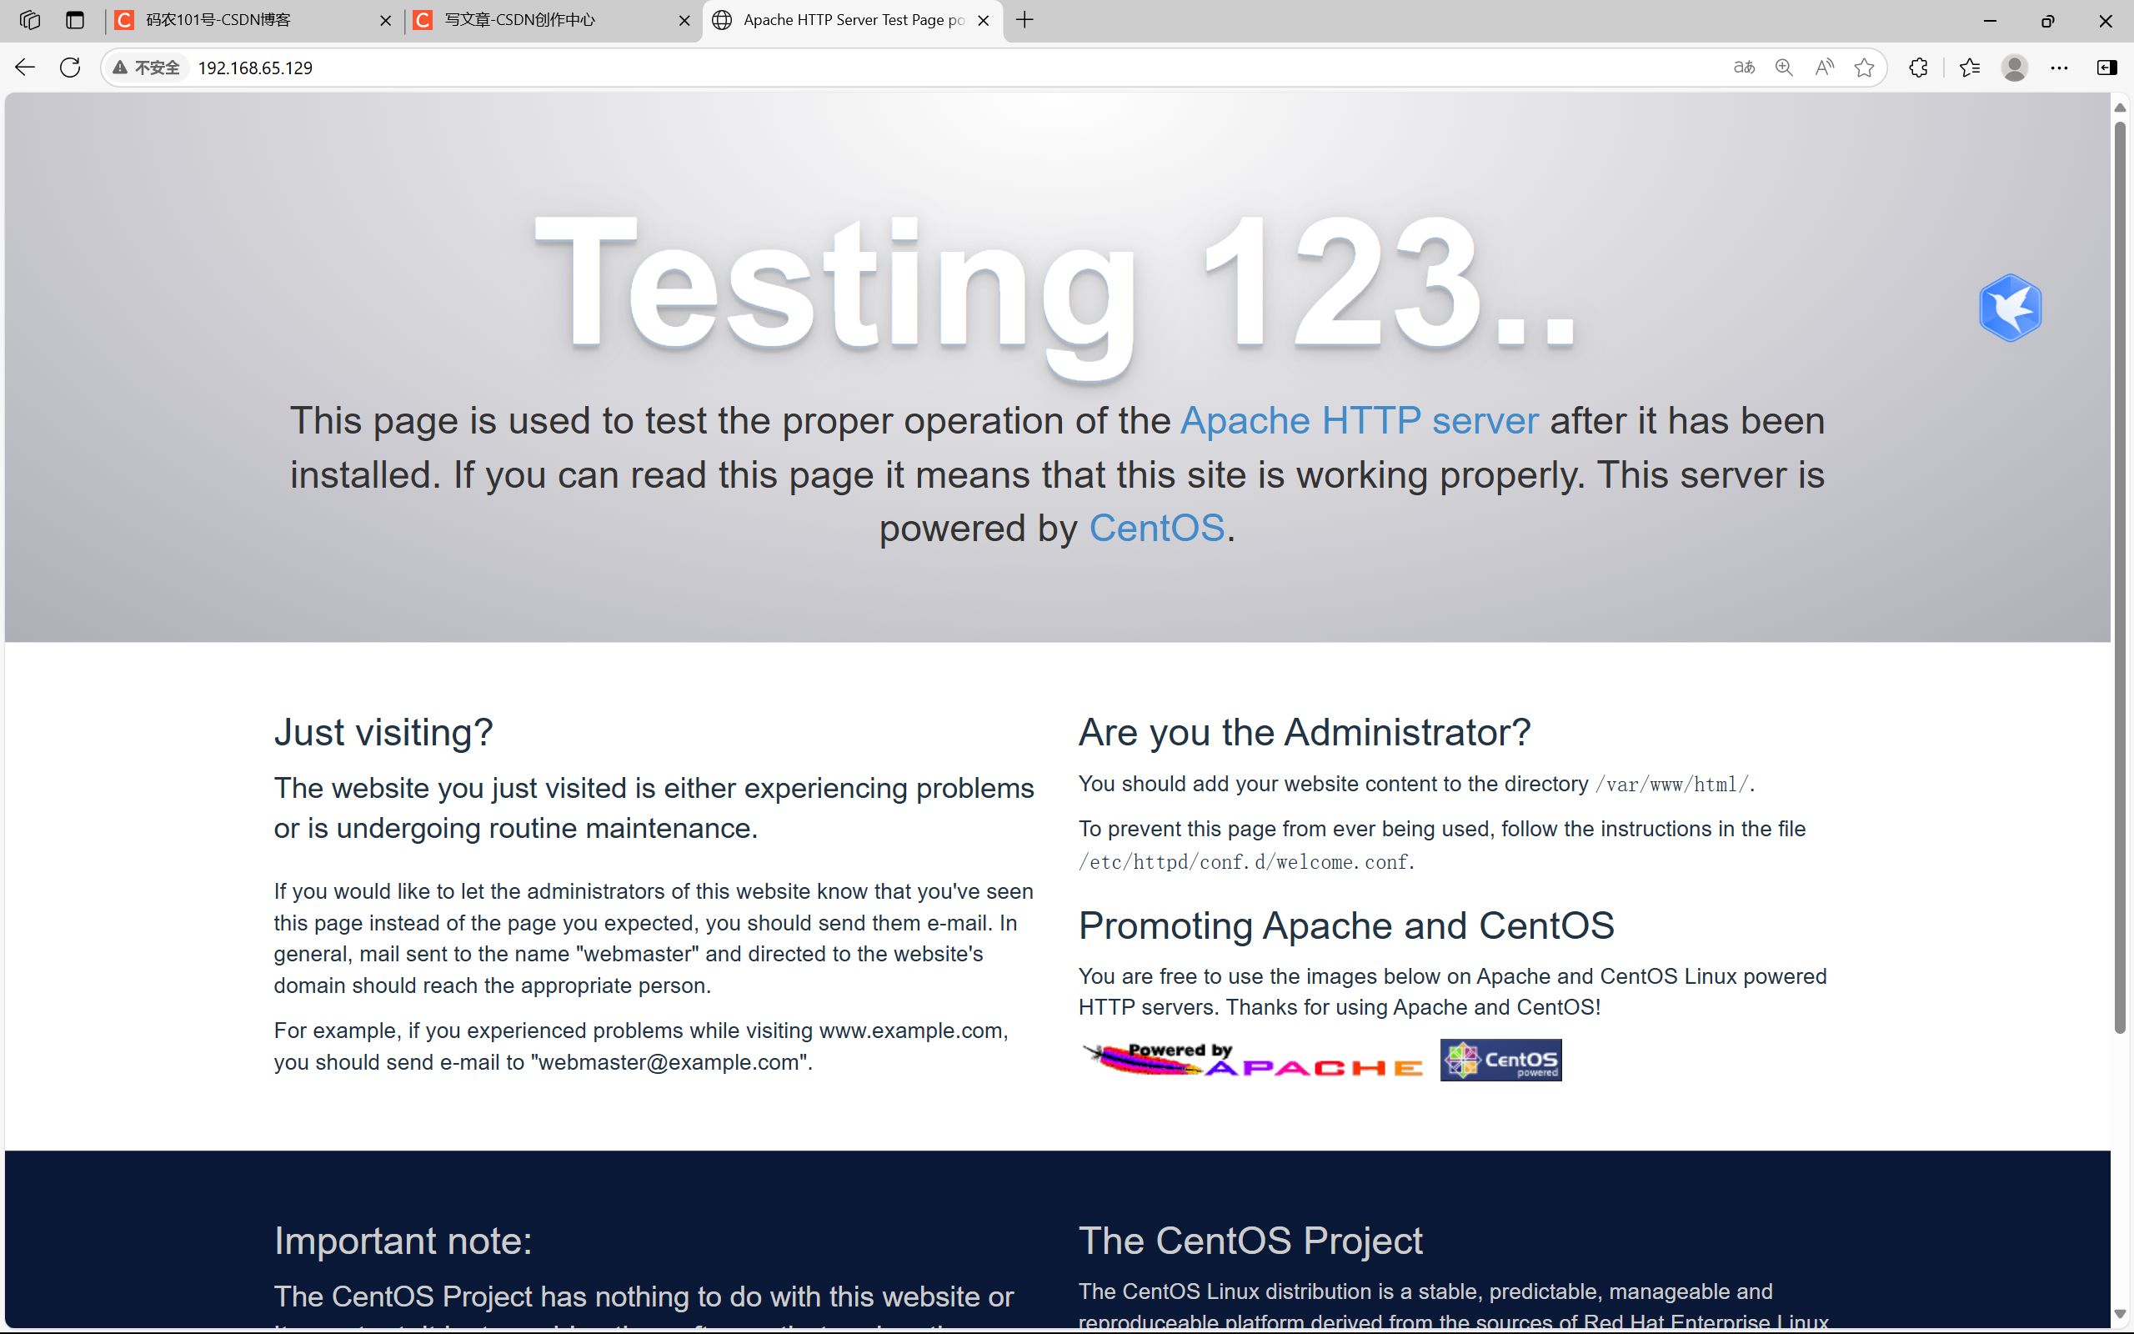Open the translate page icon
2134x1334 pixels.
click(x=1743, y=67)
